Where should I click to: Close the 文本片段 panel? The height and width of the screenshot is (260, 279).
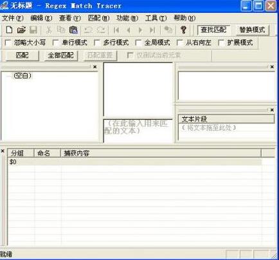tap(272, 110)
